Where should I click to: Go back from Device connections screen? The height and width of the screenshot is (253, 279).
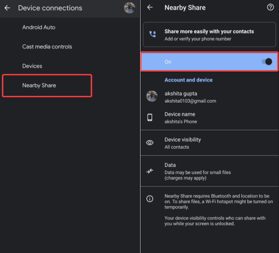pos(7,8)
